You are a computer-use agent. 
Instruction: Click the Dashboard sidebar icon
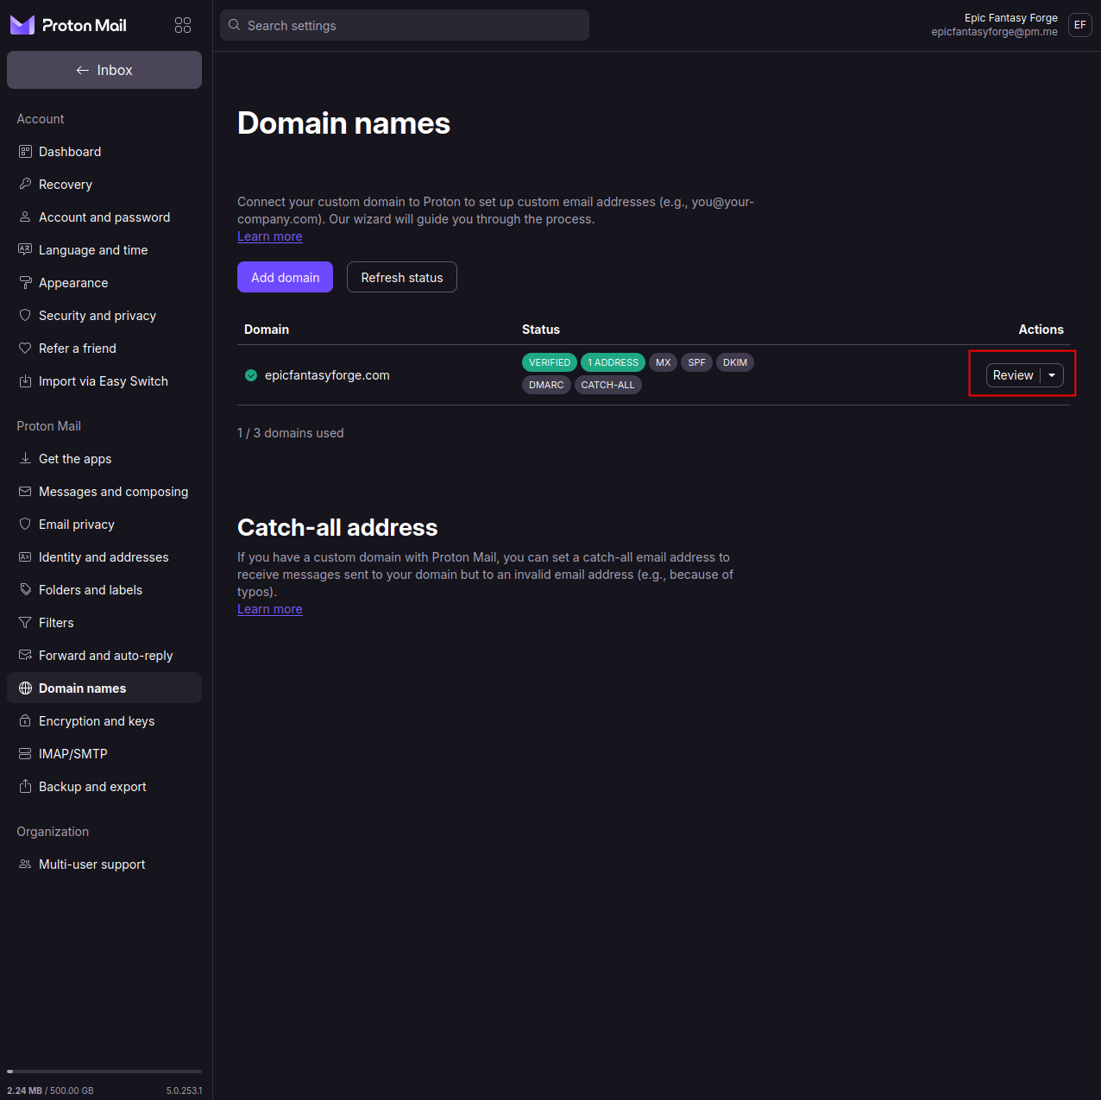coord(25,152)
